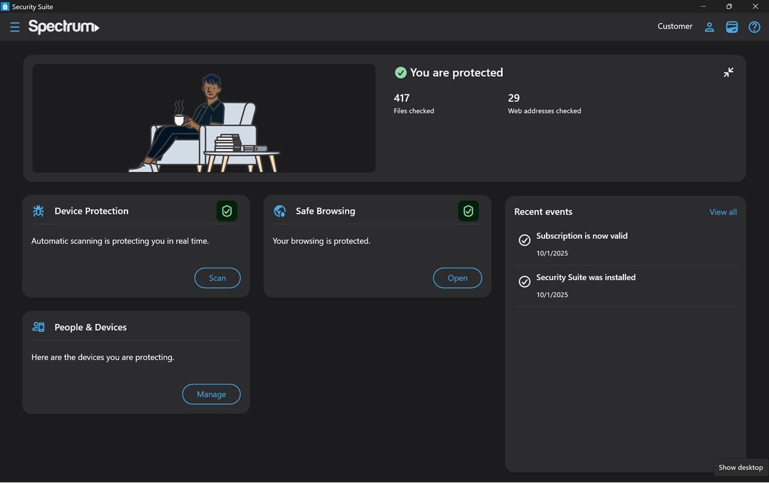Click Your browsing is protected text
The width and height of the screenshot is (769, 483).
pos(322,241)
